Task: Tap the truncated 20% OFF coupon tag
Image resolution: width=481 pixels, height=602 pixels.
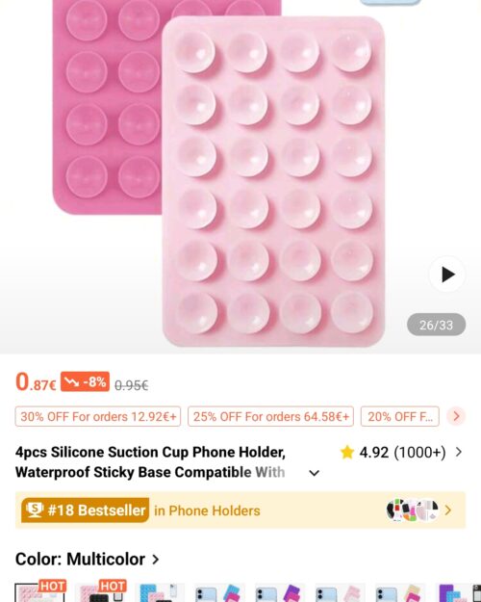Action: [399, 416]
